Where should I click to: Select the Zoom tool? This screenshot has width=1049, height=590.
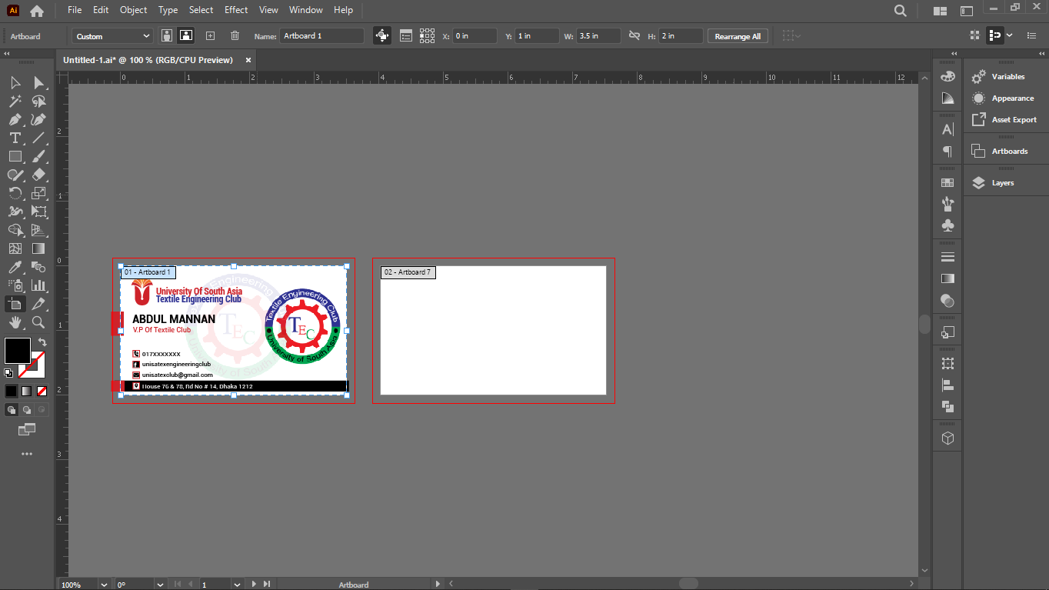click(38, 322)
